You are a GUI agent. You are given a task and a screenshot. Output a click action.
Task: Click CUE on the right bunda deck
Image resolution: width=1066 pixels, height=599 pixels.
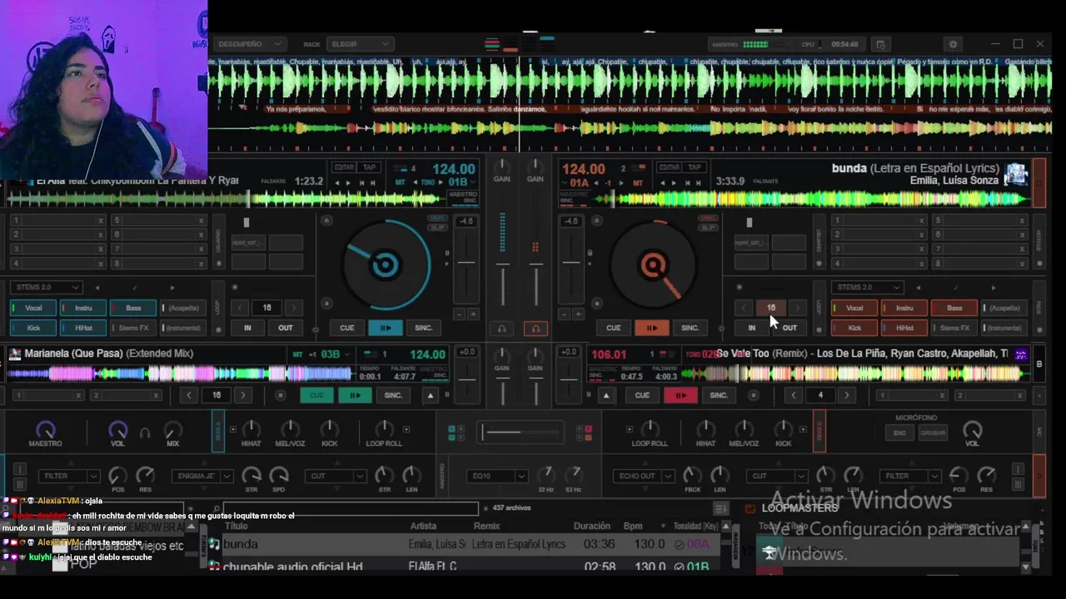614,328
